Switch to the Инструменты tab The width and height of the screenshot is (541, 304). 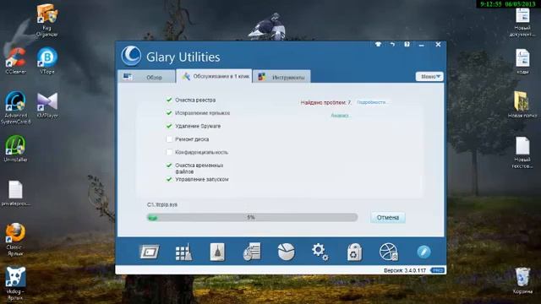tap(281, 77)
